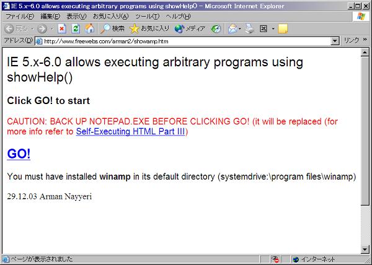This screenshot has height=265, width=372.
Task: Click the vertical scrollbar down arrow
Action: point(365,250)
